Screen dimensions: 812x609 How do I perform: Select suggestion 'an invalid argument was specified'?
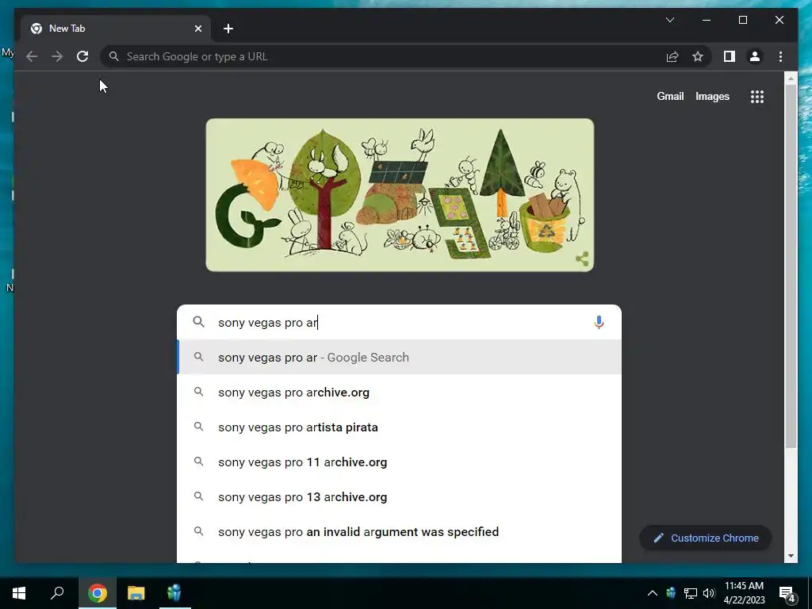pyautogui.click(x=400, y=532)
